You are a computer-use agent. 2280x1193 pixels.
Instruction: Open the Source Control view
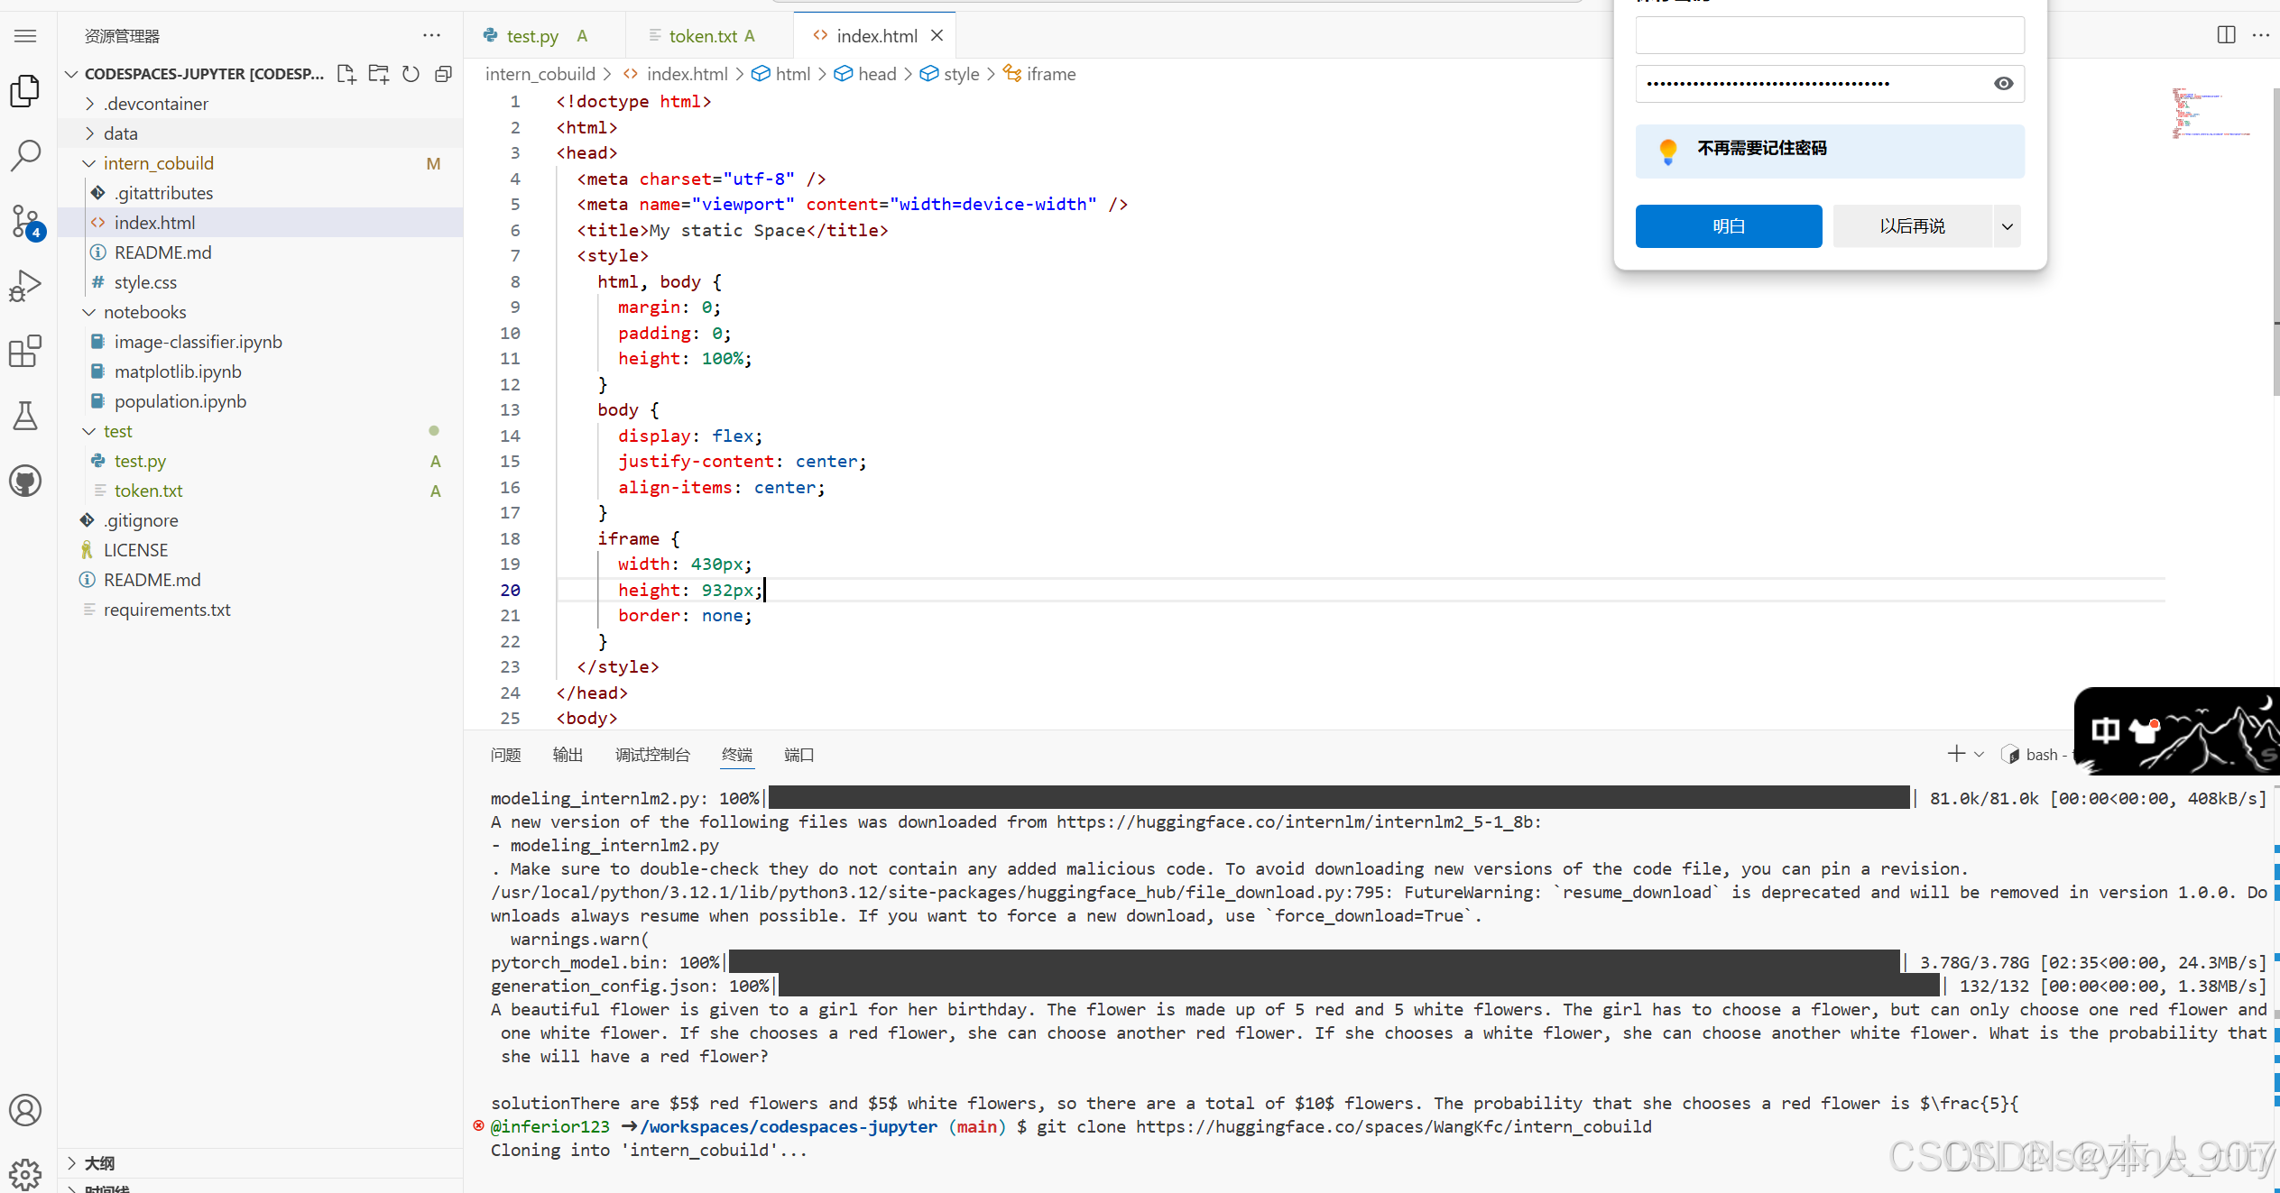25,220
